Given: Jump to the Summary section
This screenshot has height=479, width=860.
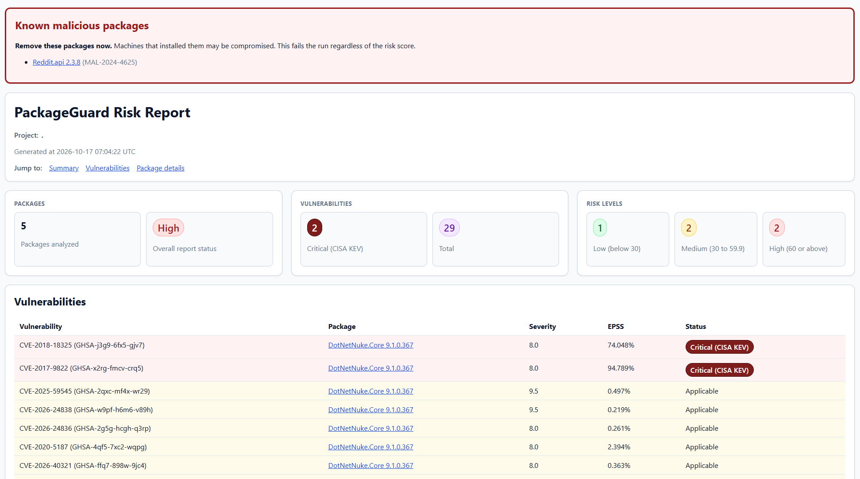Looking at the screenshot, I should pyautogui.click(x=64, y=168).
